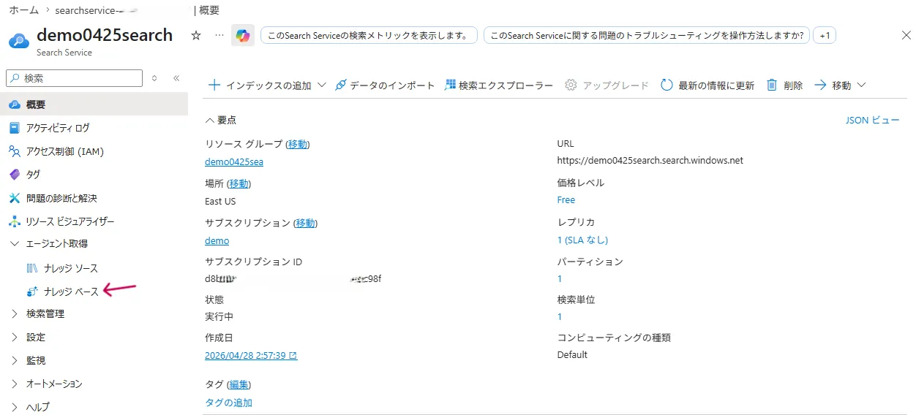Click the リソース ビジュアライザー icon
Viewport: 916px width, 415px height.
click(x=15, y=221)
